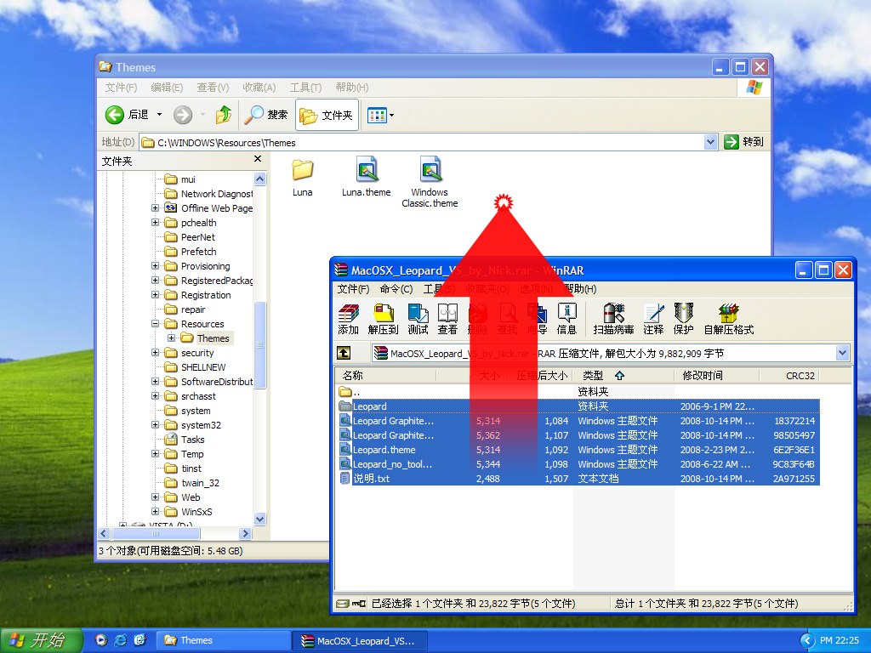Expand the security tree node

[155, 352]
